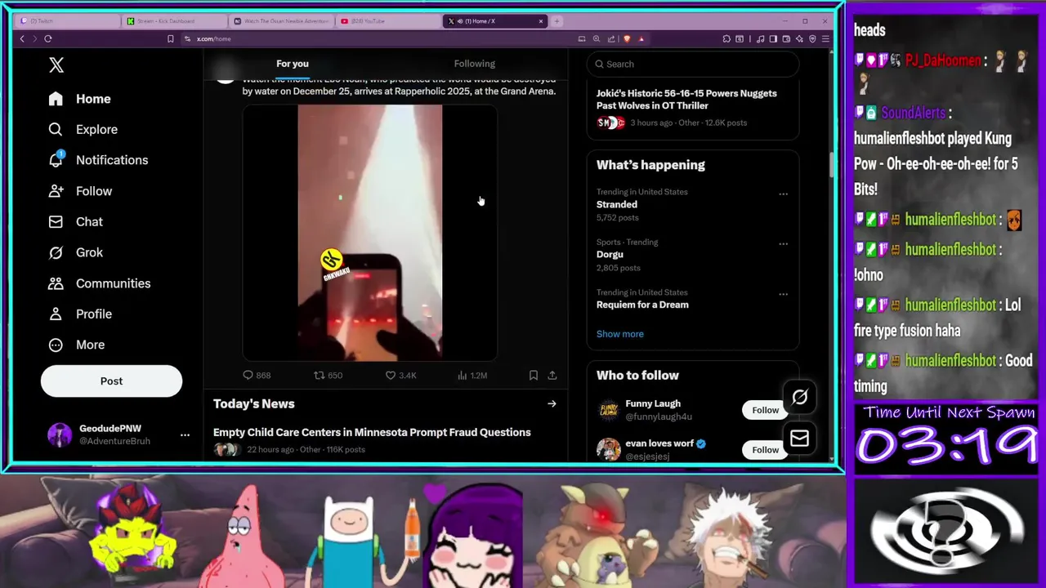The image size is (1046, 588).
Task: Open the browser main hamburger menu
Action: pyautogui.click(x=825, y=38)
